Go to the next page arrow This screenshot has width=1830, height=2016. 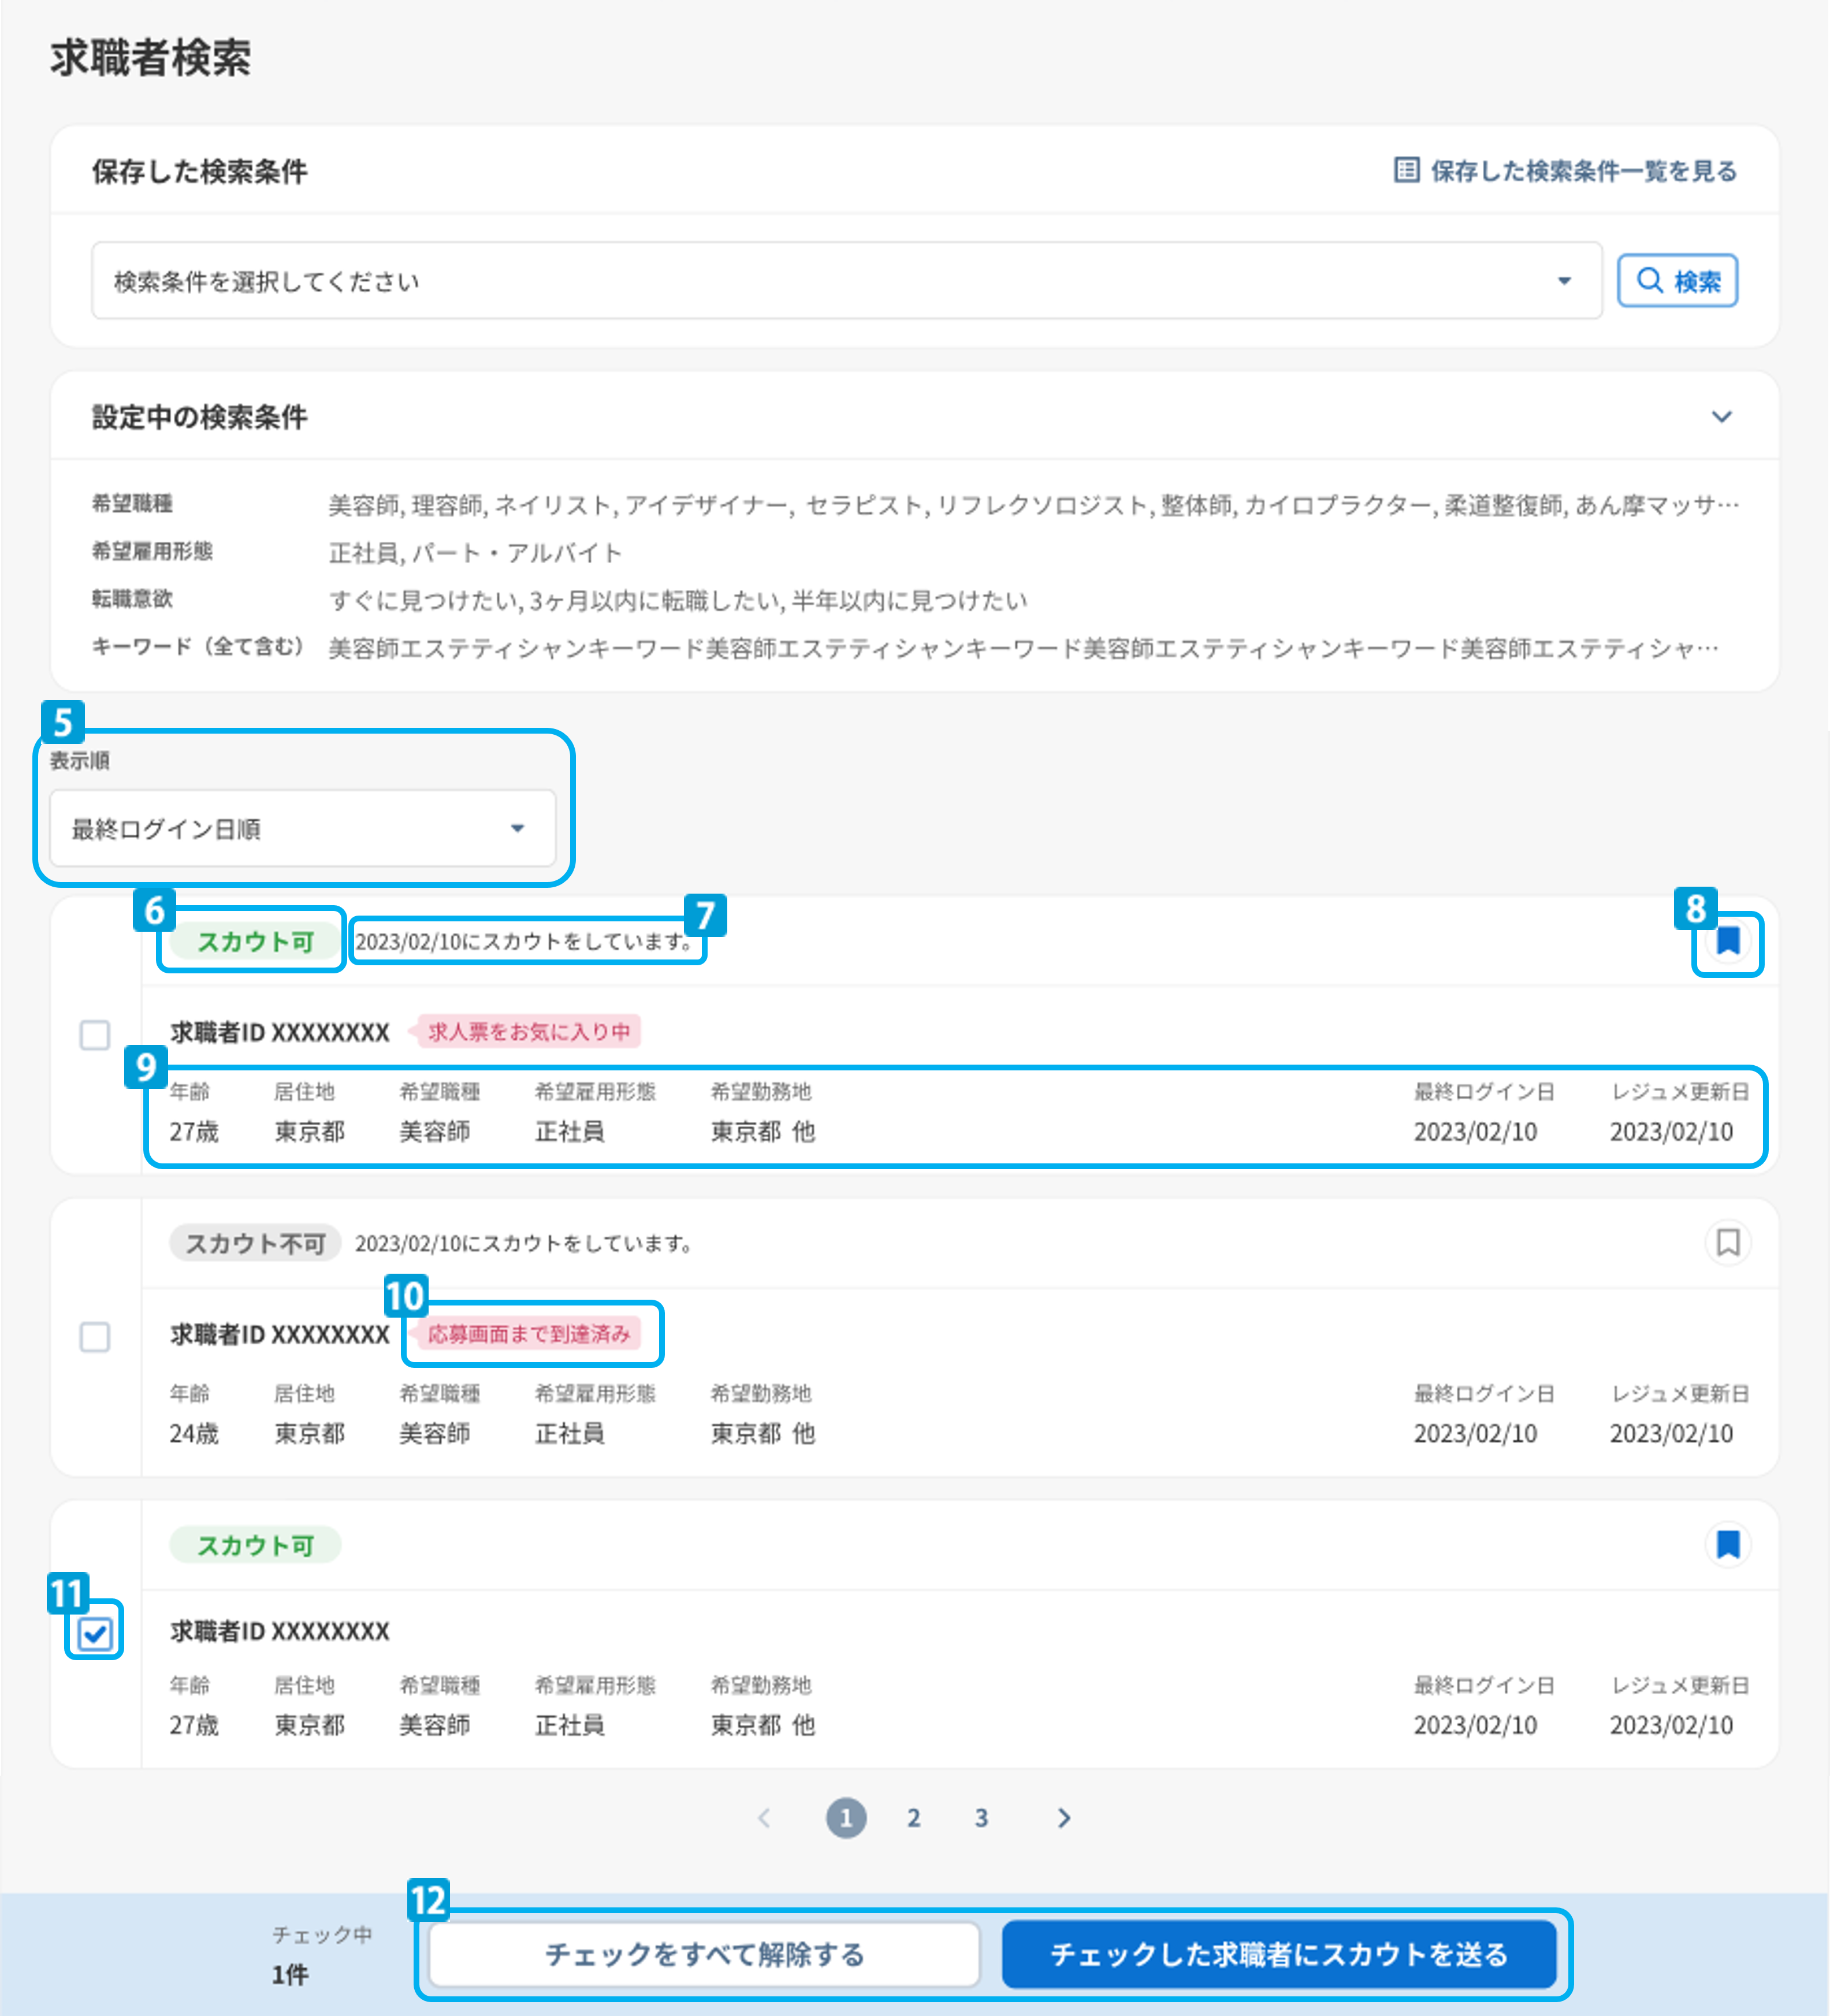1064,1818
